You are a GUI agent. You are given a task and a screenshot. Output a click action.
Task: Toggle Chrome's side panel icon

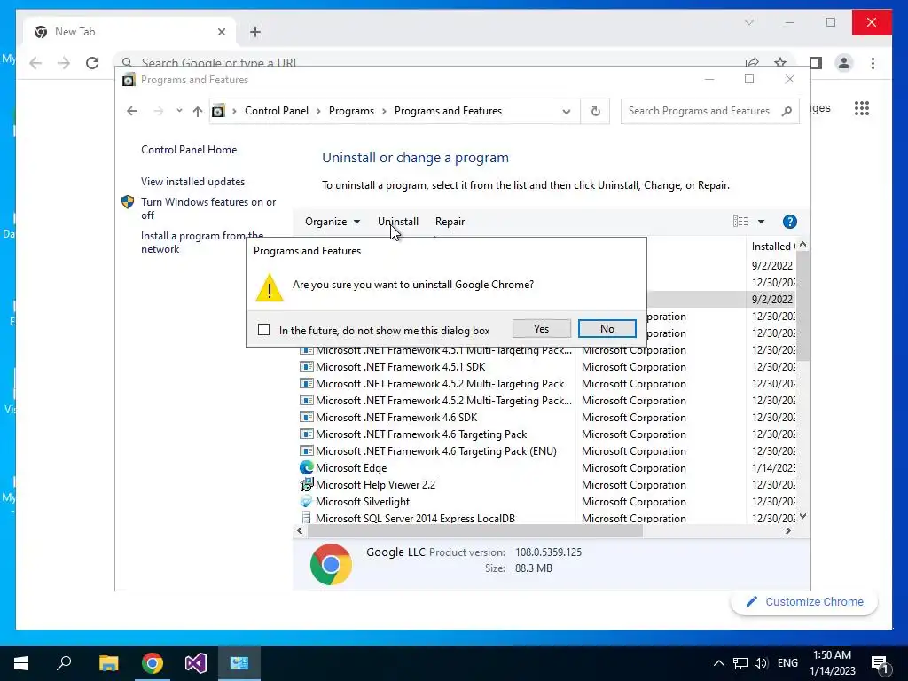(x=816, y=63)
